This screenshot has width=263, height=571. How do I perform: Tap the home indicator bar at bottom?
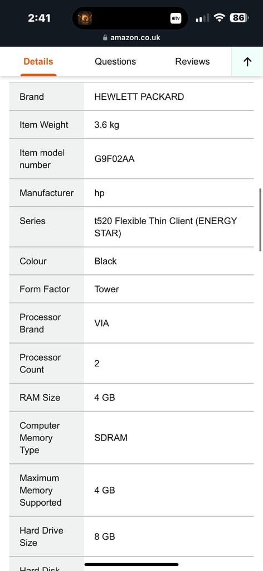point(131,564)
